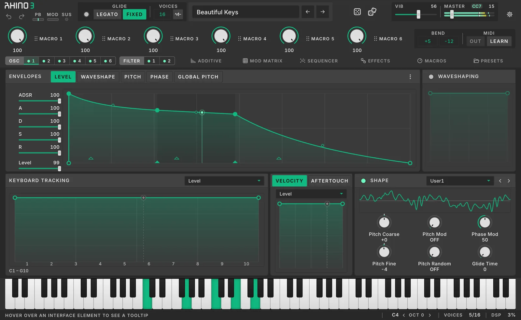Open Keyboard Tracking Level dropdown

(x=224, y=181)
